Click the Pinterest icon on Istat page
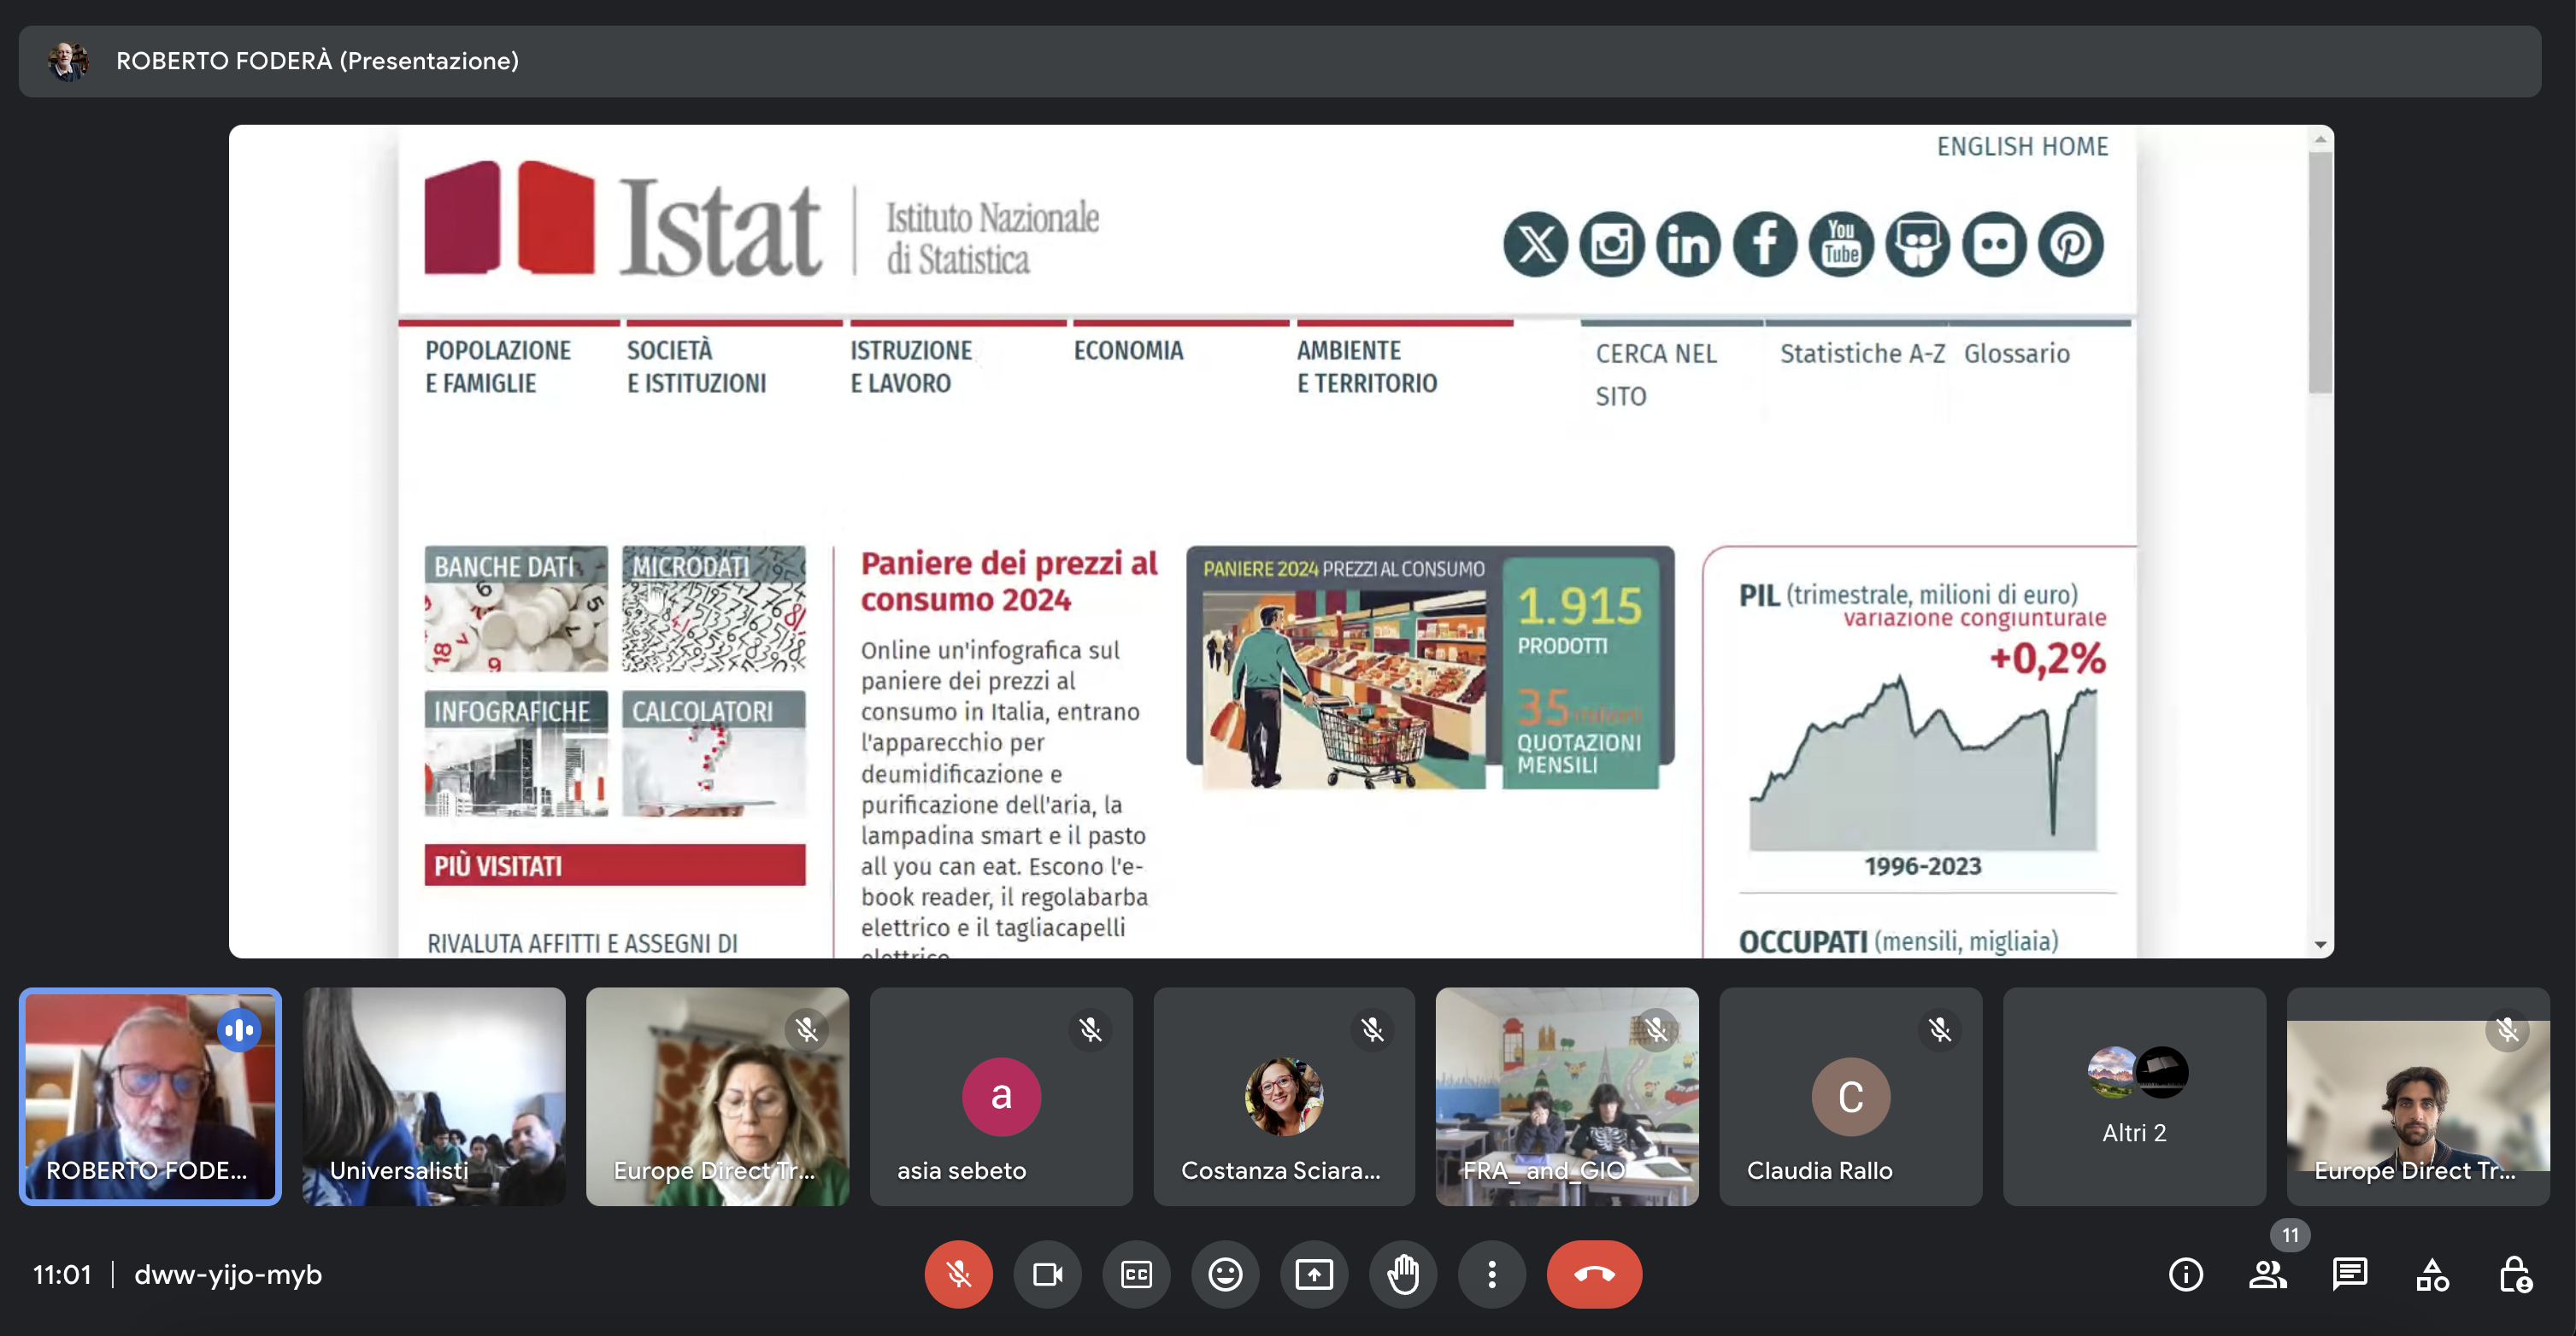This screenshot has width=2576, height=1336. pyautogui.click(x=2071, y=243)
